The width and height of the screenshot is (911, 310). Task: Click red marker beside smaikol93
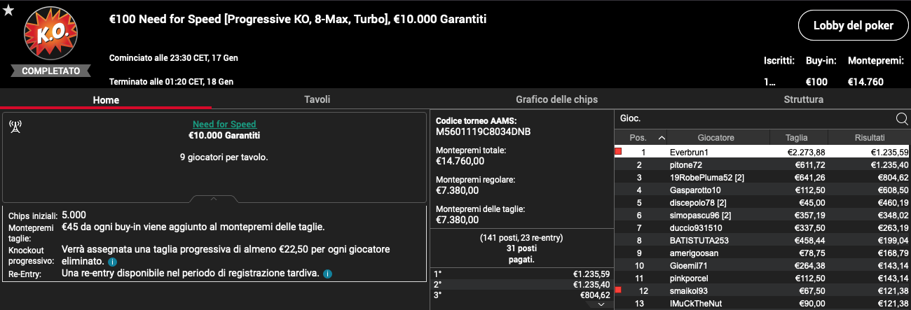coord(618,290)
